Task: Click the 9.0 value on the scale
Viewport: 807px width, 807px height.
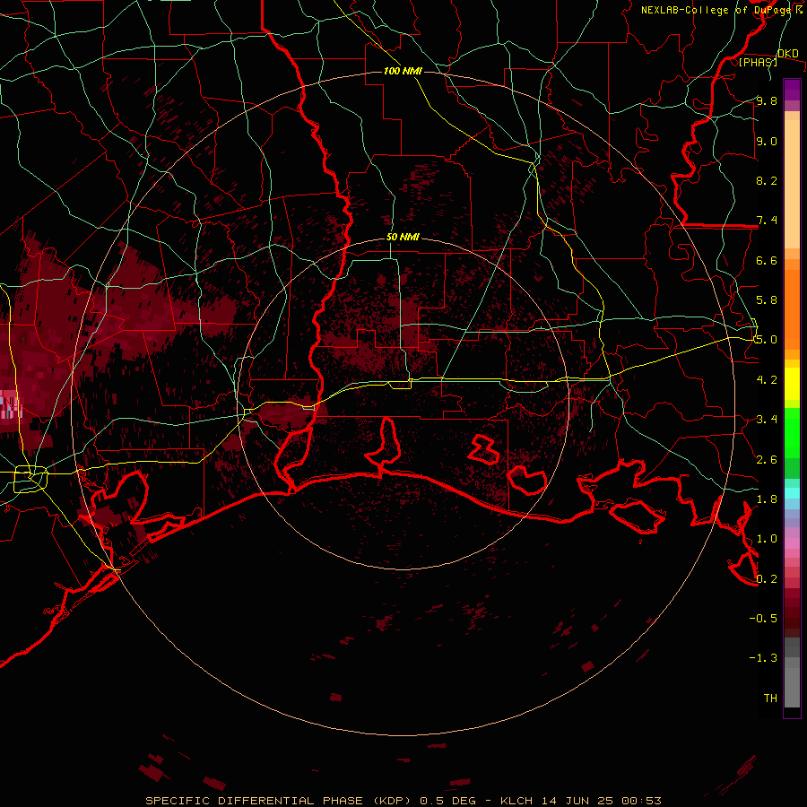Action: pyautogui.click(x=767, y=141)
